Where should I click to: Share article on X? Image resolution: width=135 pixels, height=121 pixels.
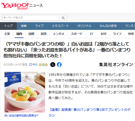click(53, 65)
